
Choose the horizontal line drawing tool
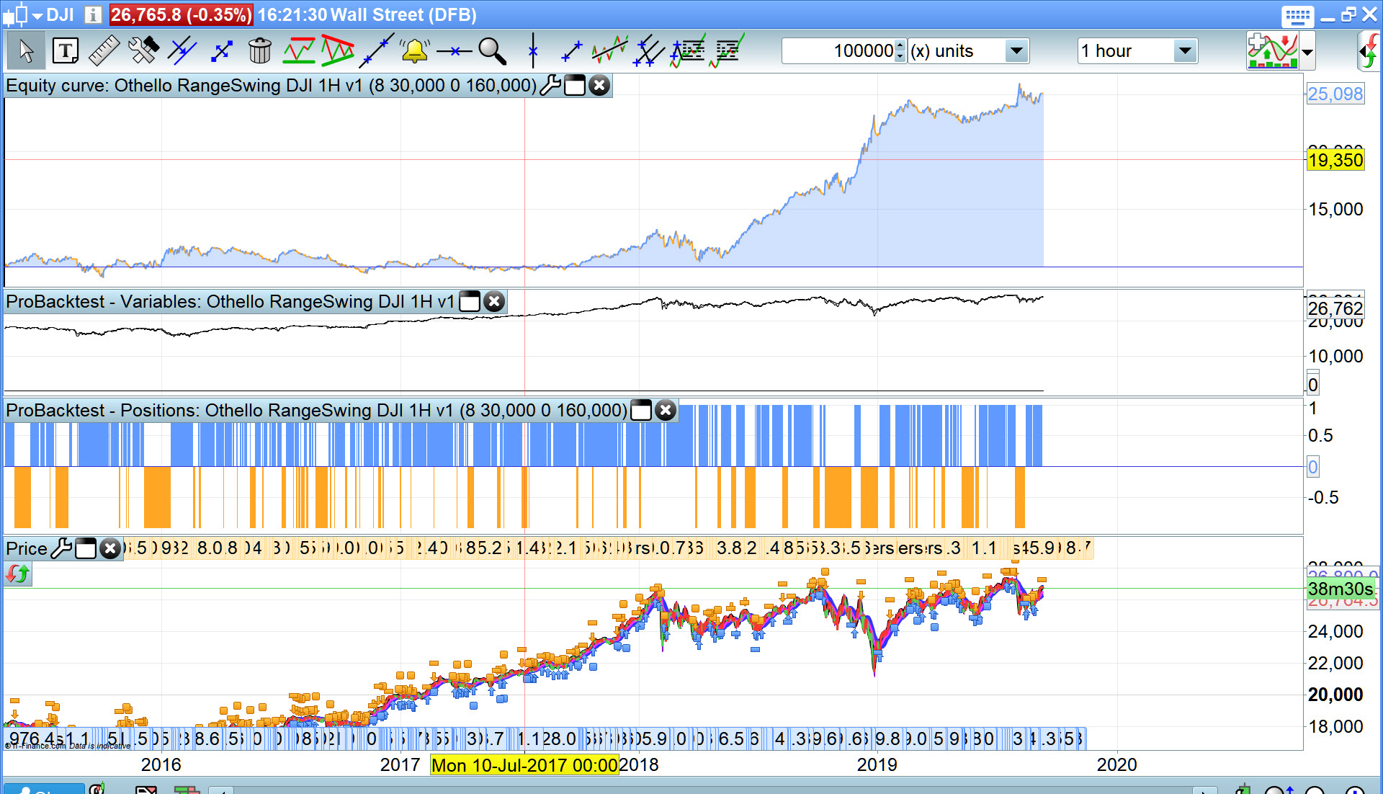pyautogui.click(x=454, y=51)
